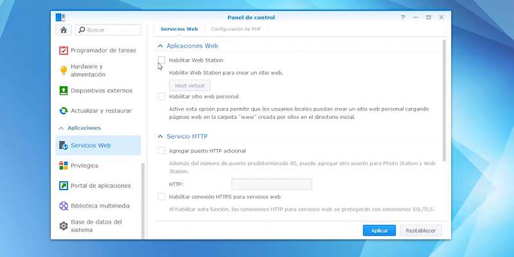The image size is (514, 257).
Task: Minimize the Panel de control window
Action: (416, 17)
